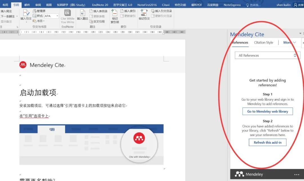Switch to the Citation Style tab
The image size is (304, 181).
pyautogui.click(x=263, y=43)
